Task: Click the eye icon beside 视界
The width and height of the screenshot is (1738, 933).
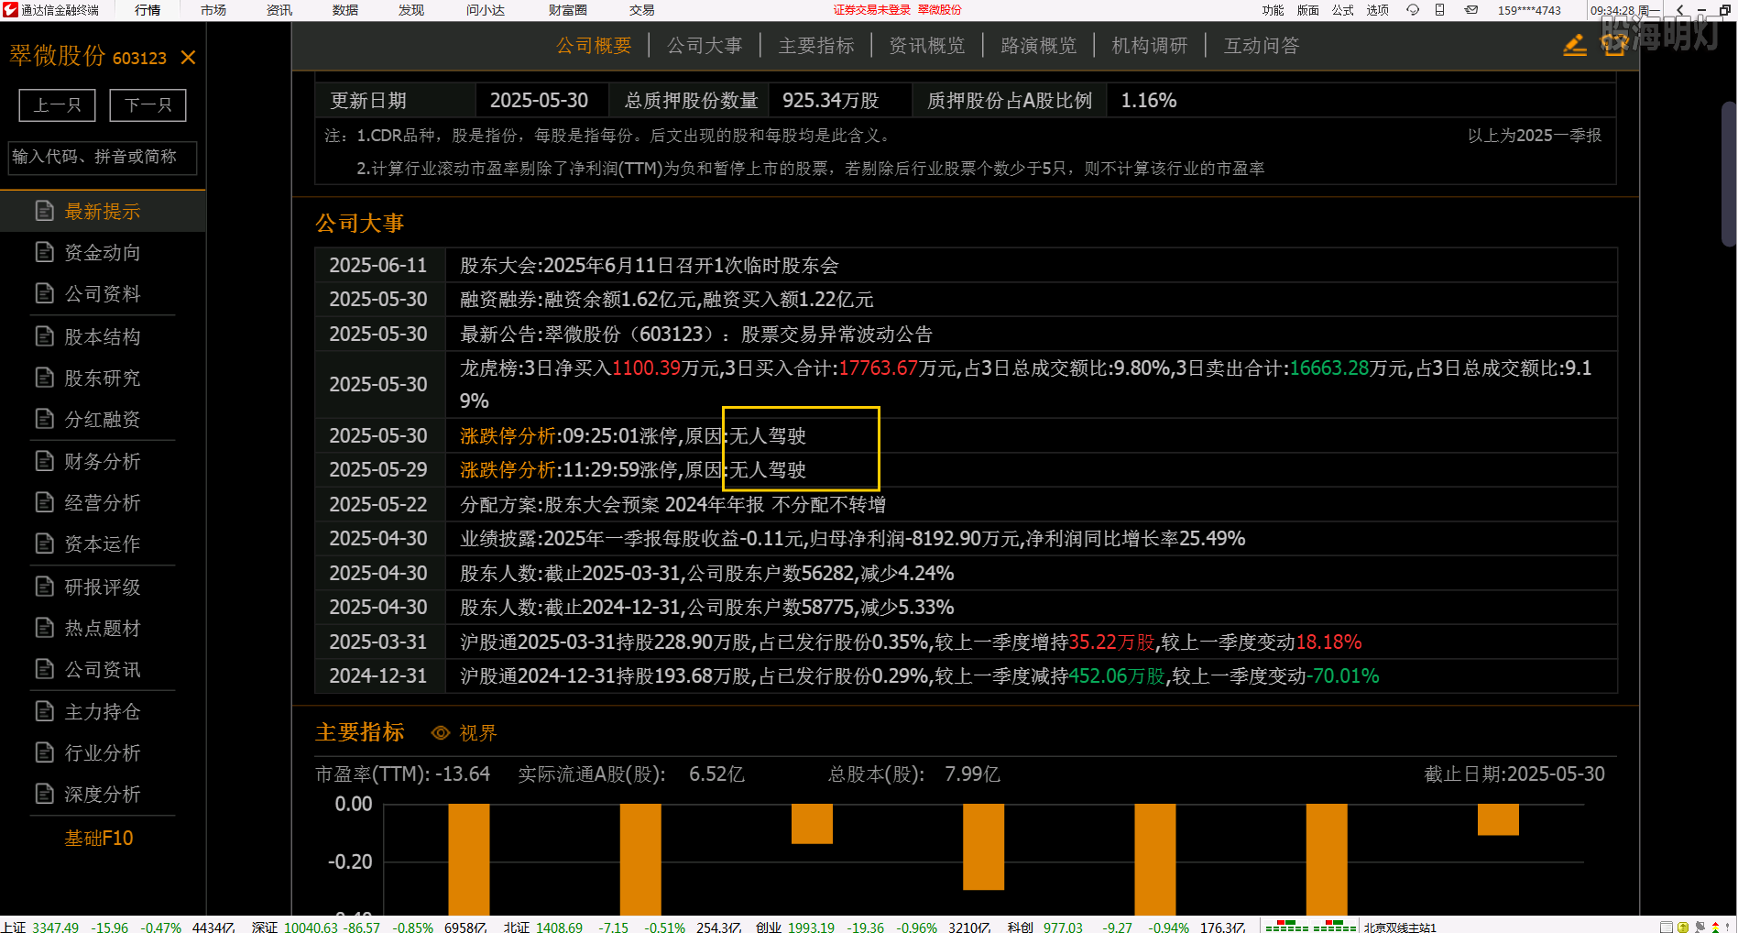Action: 441,733
